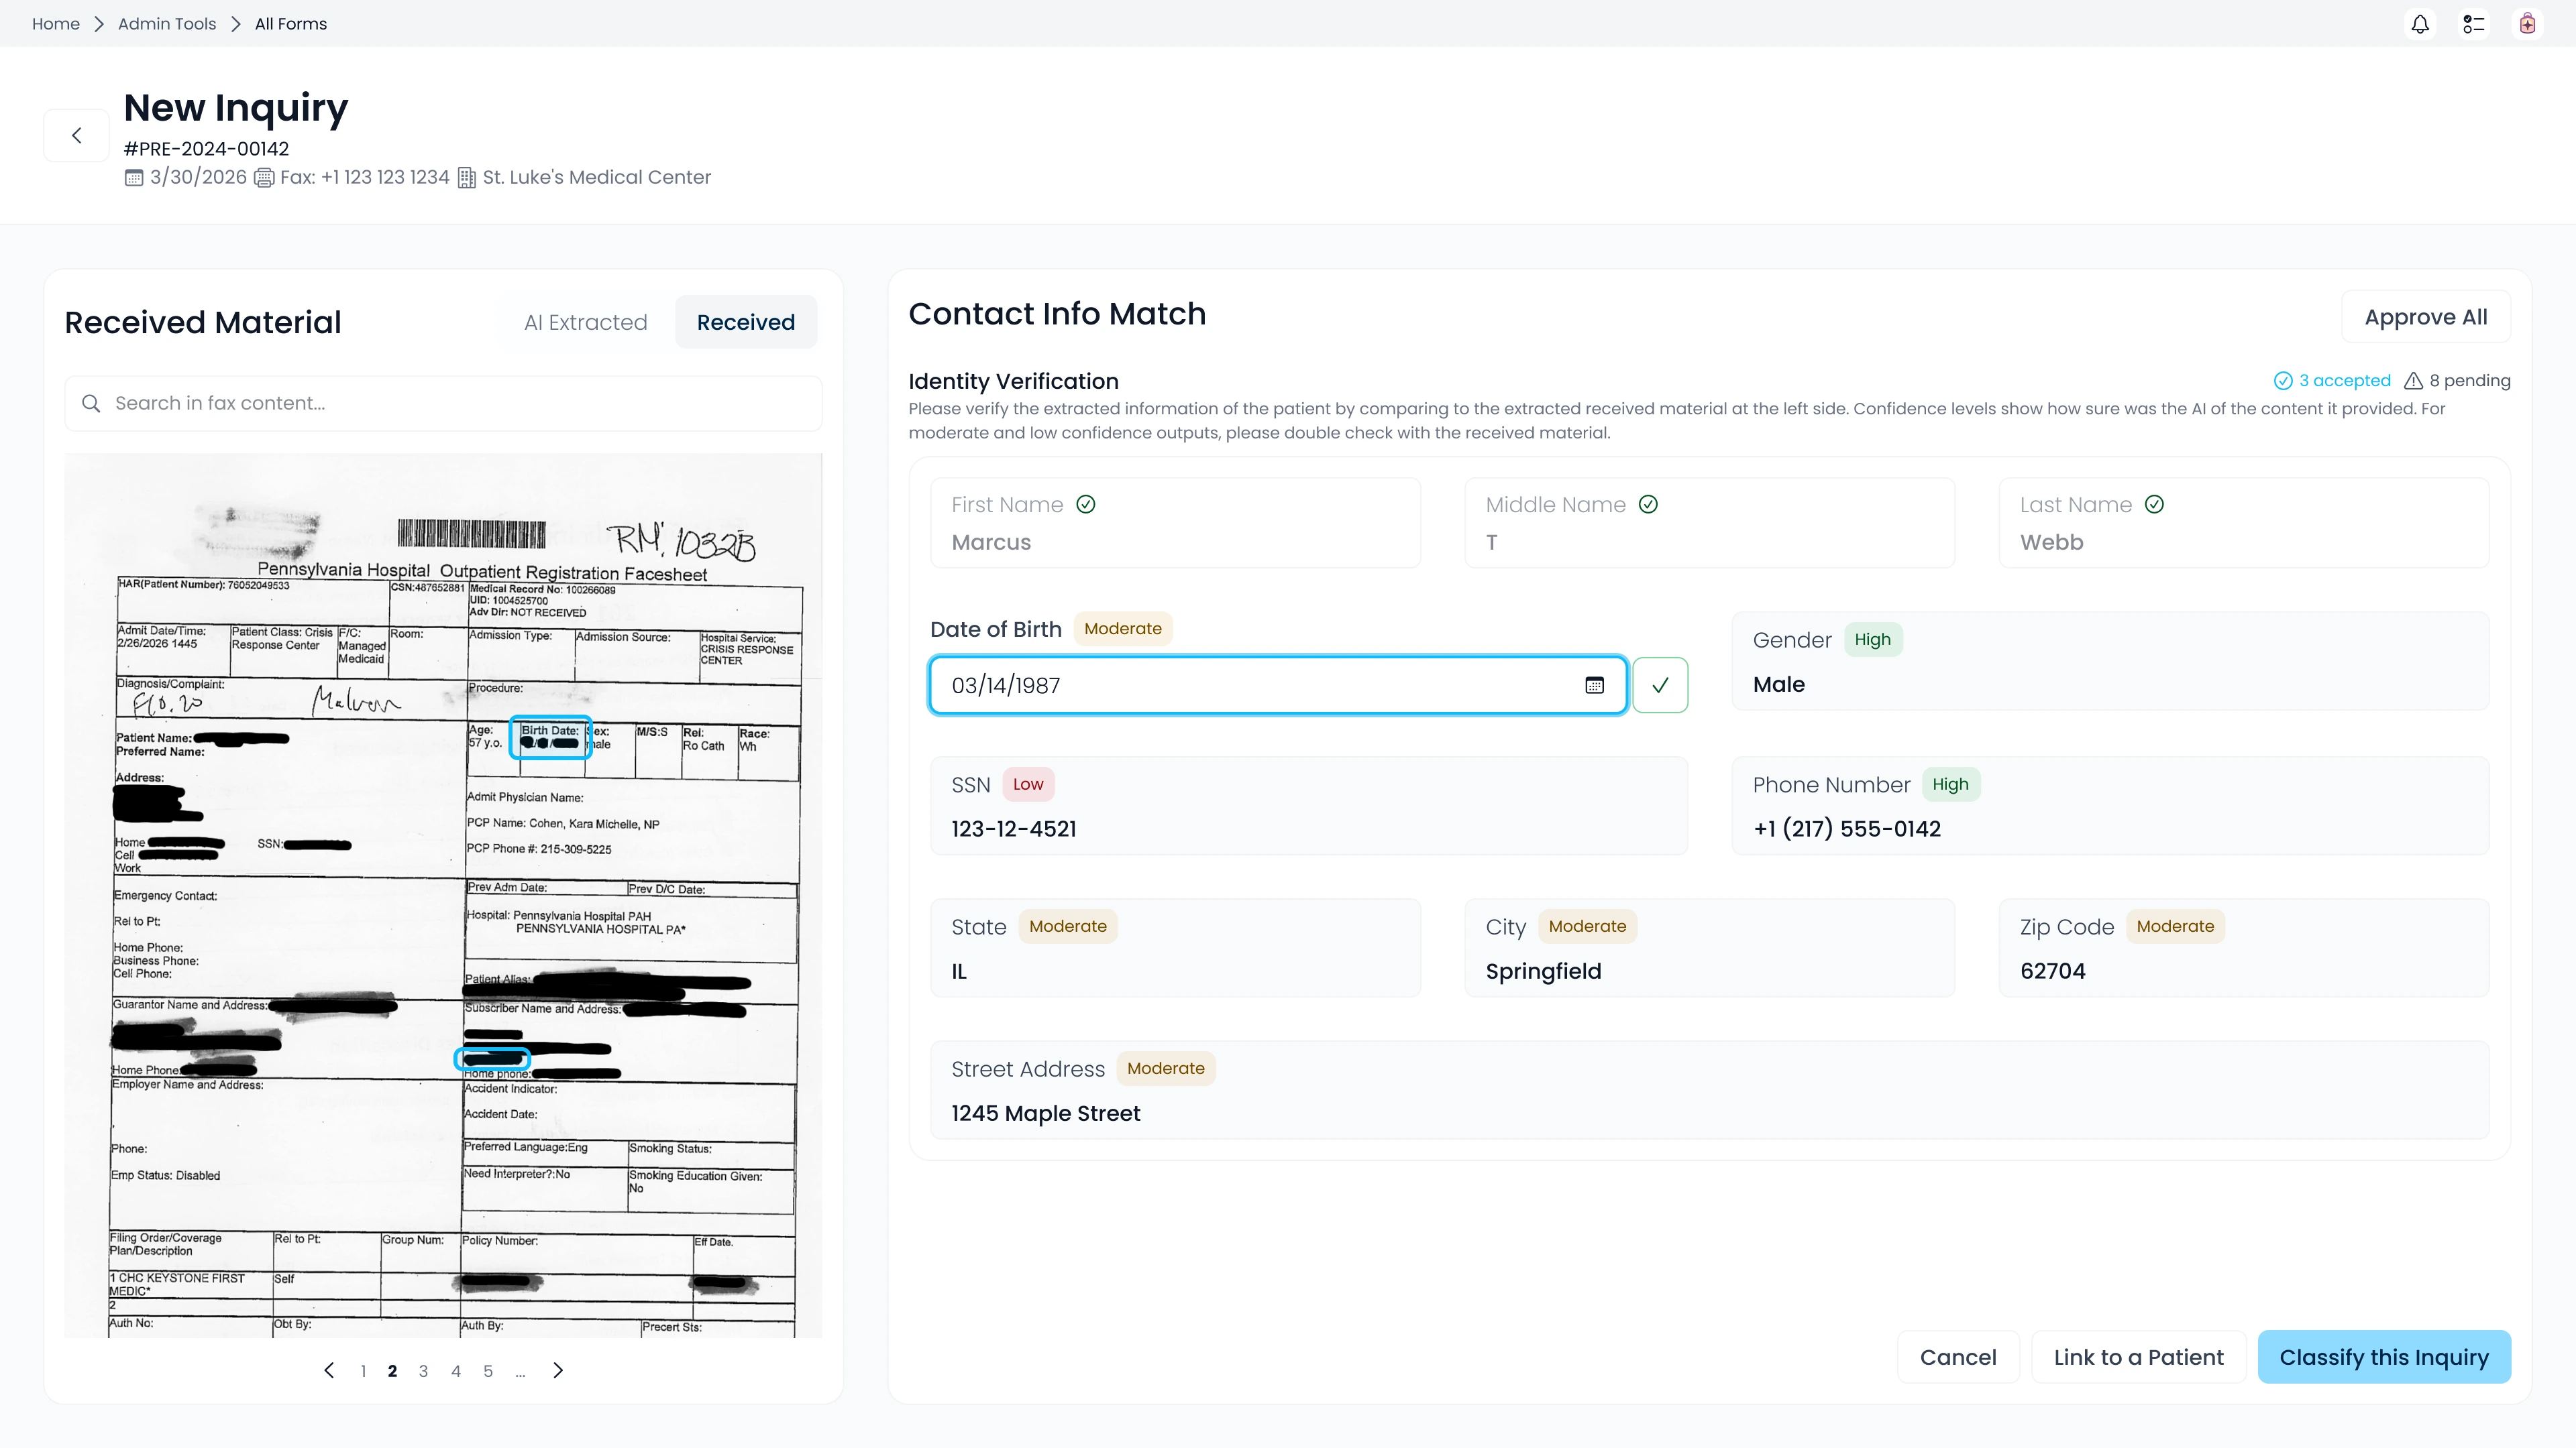Click the First Name verified check icon

click(x=1086, y=505)
